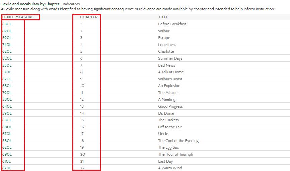The image size is (290, 171).
Task: Click the CHAPTER column header
Action: click(x=89, y=17)
